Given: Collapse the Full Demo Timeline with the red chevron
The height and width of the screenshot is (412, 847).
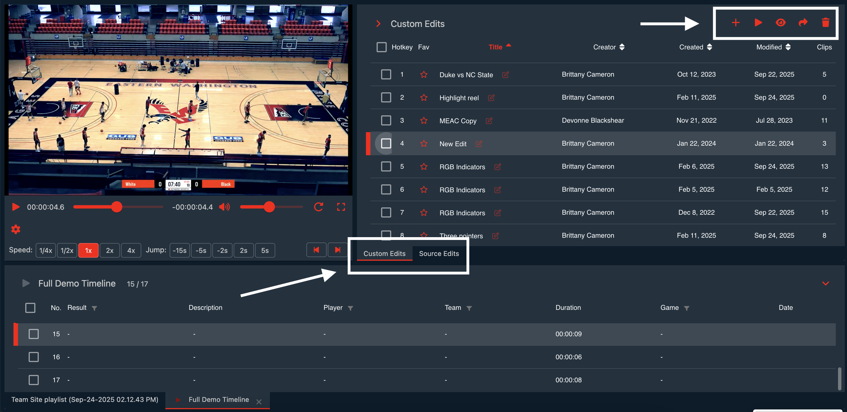Looking at the screenshot, I should (x=825, y=283).
